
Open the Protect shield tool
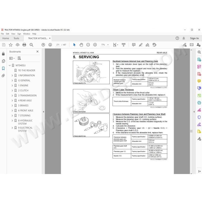[x=199, y=117]
